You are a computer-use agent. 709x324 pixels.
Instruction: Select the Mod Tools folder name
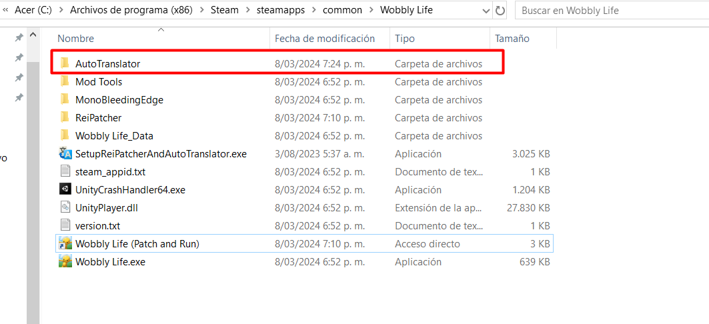pyautogui.click(x=99, y=82)
